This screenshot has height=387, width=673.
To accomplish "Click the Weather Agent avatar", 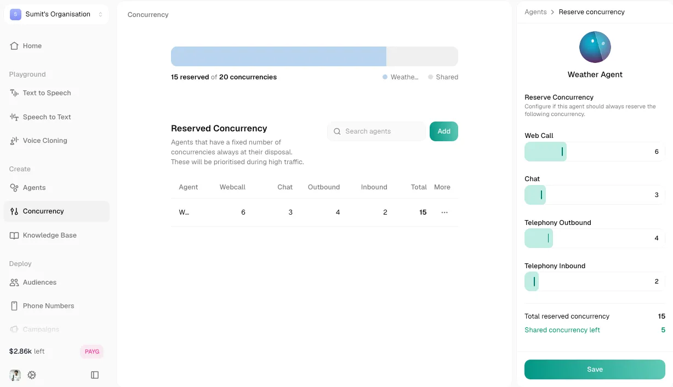I will (x=595, y=47).
